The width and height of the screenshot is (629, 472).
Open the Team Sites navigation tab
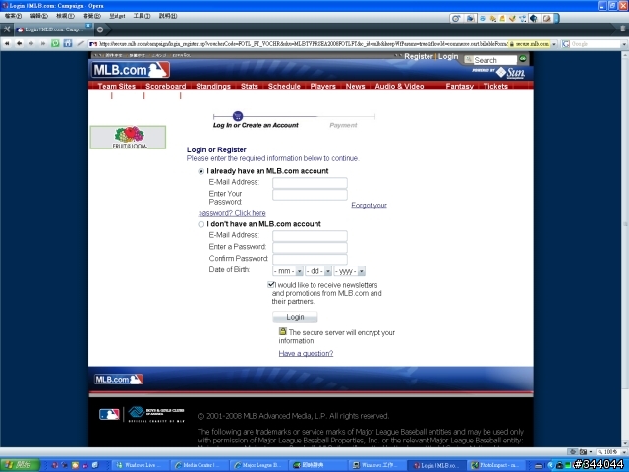(116, 86)
